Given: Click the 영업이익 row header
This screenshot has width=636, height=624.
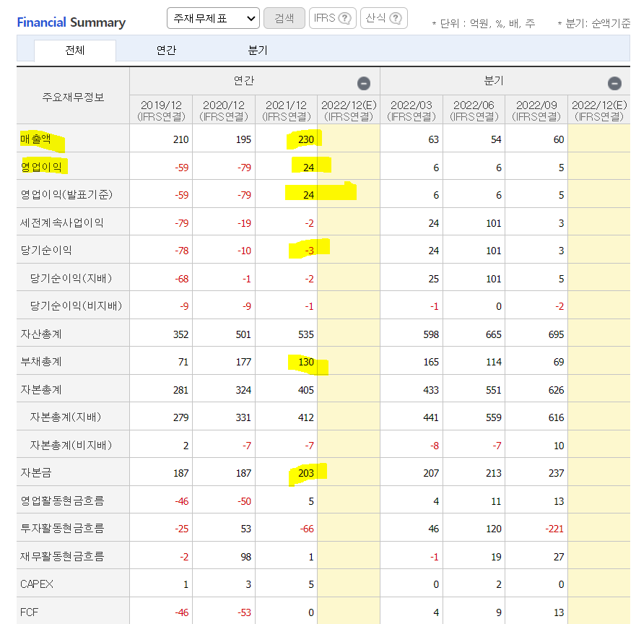Looking at the screenshot, I should coord(38,166).
